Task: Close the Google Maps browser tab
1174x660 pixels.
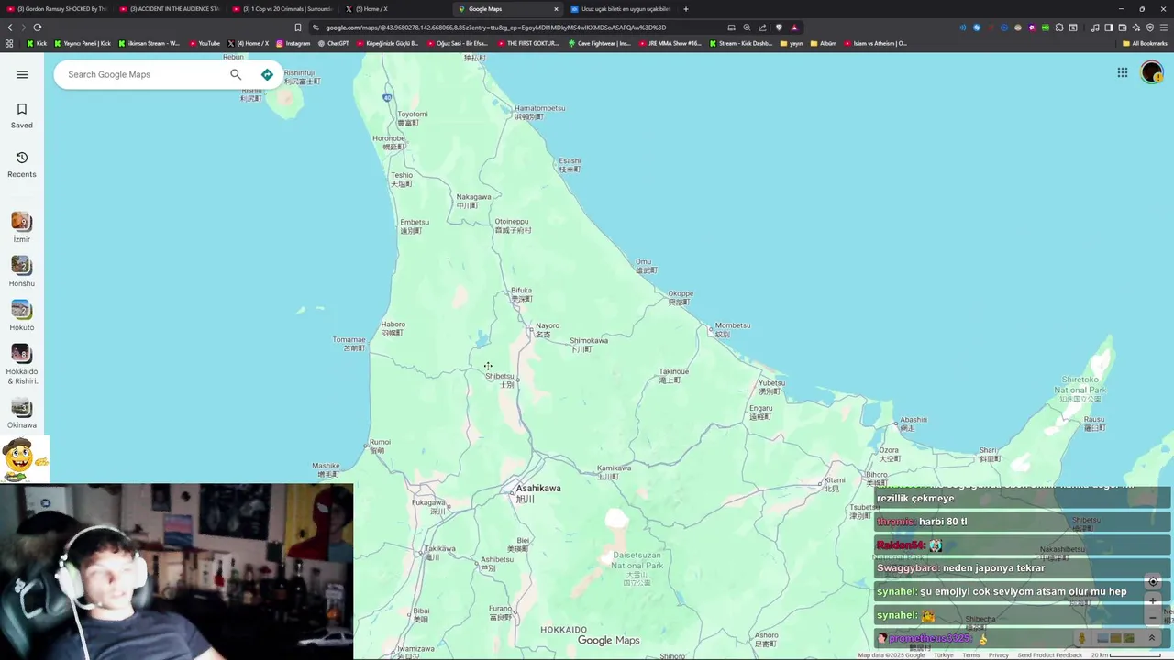Action: [556, 9]
